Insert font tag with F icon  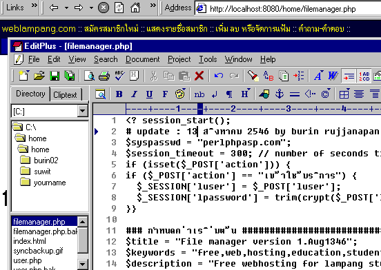(x=165, y=94)
